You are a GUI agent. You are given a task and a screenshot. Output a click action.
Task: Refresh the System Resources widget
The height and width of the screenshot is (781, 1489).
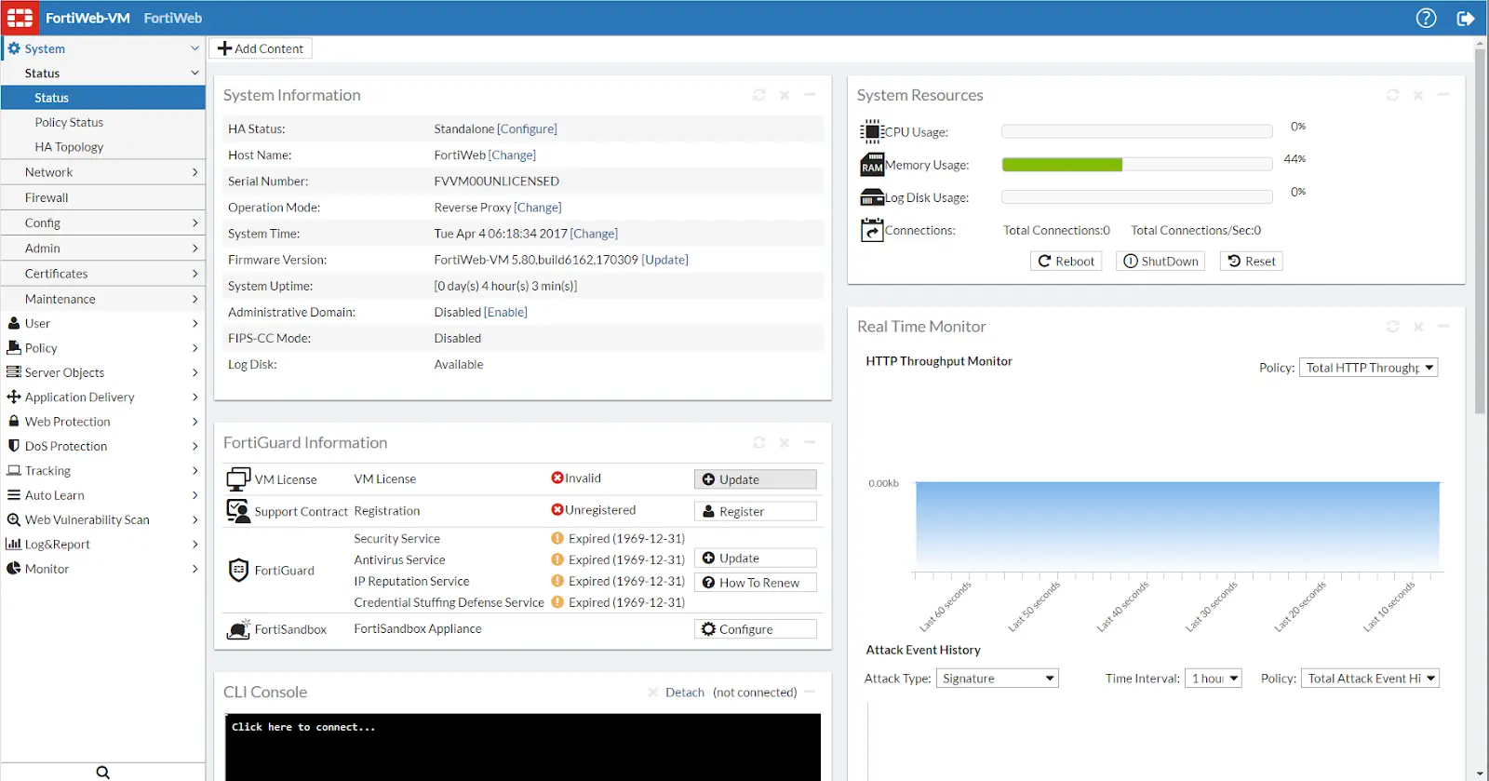(x=1393, y=95)
